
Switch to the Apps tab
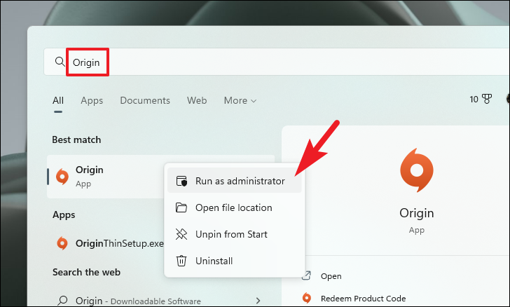pyautogui.click(x=92, y=100)
